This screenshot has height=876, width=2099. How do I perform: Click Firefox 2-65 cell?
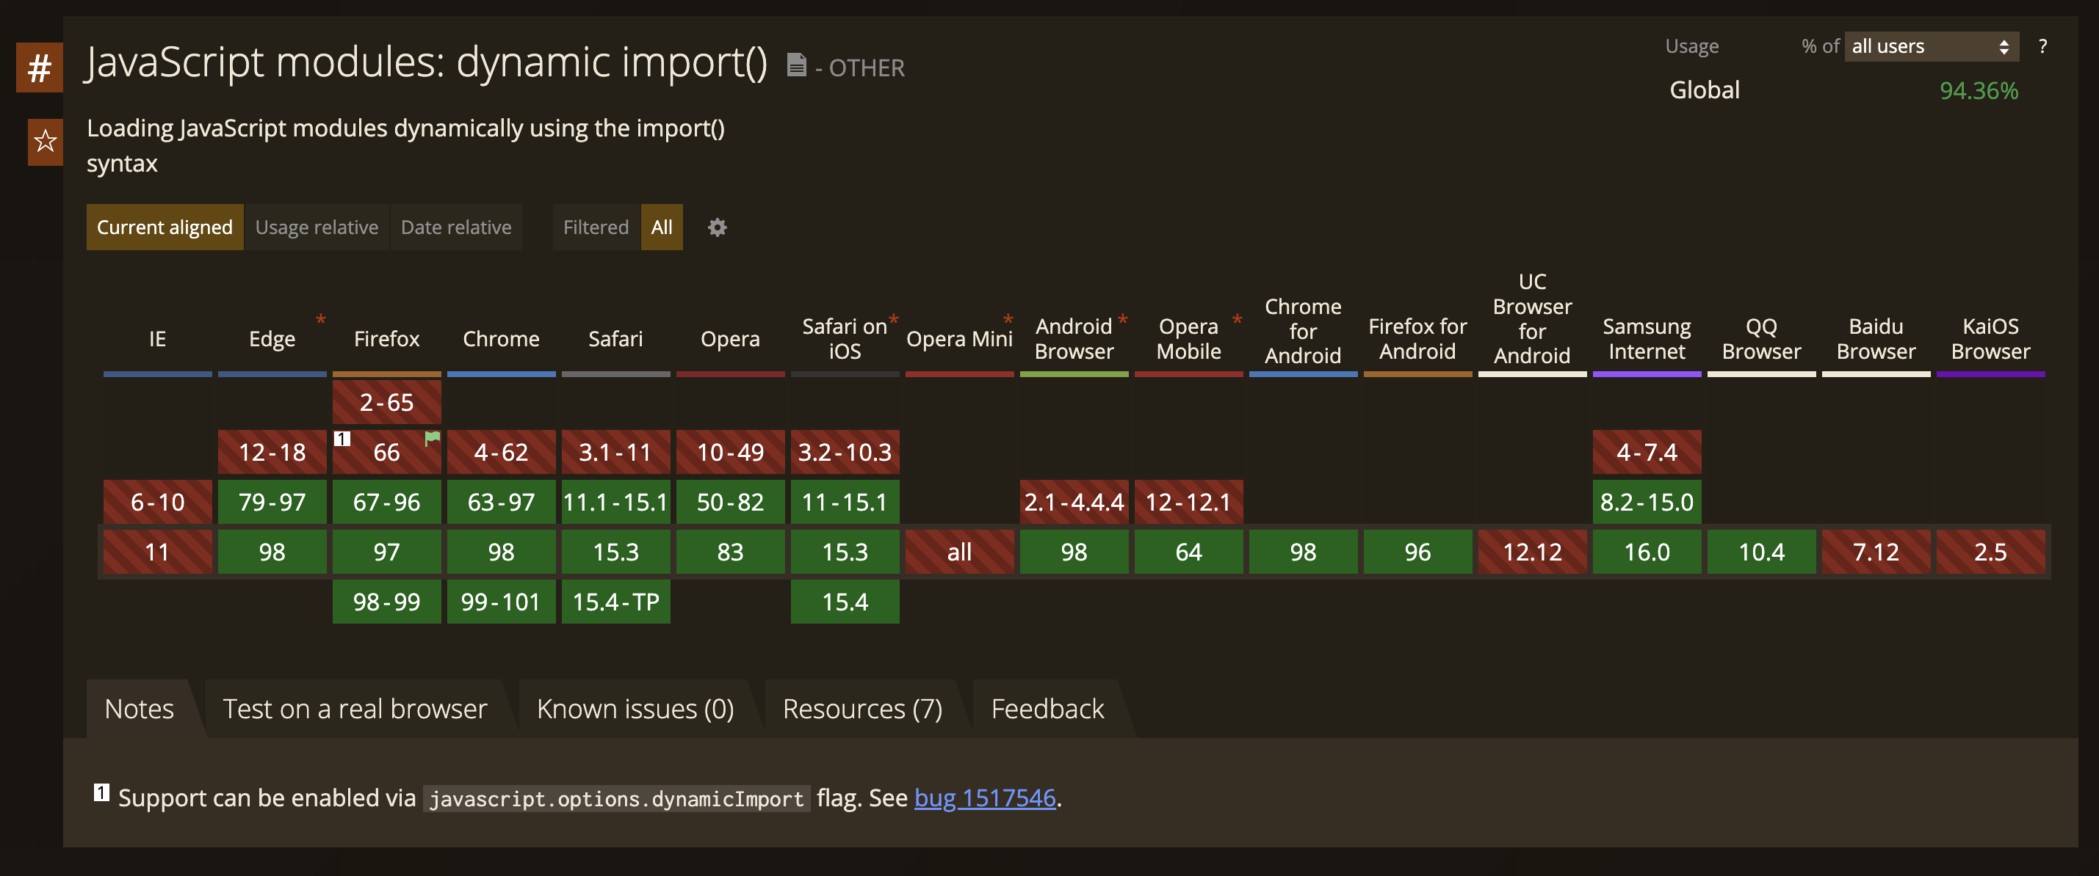coord(386,402)
